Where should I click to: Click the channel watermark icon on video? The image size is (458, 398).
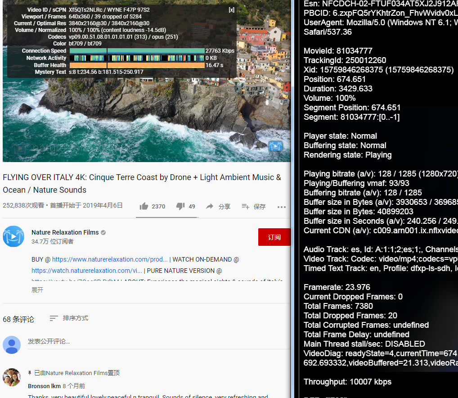pos(275,146)
